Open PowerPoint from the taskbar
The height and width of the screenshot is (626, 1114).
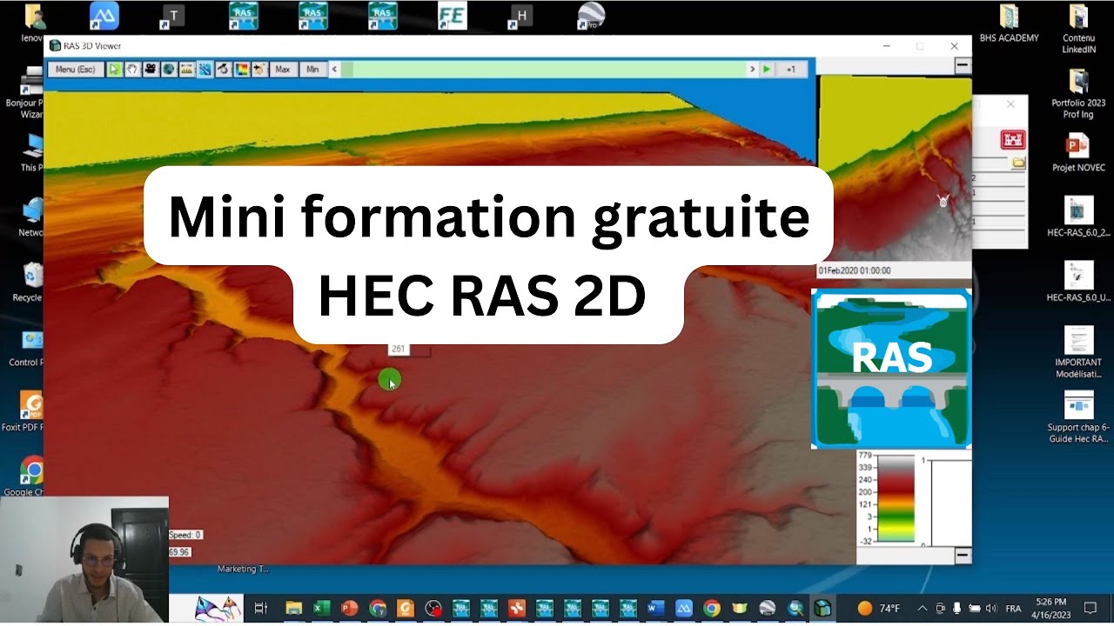(x=349, y=609)
